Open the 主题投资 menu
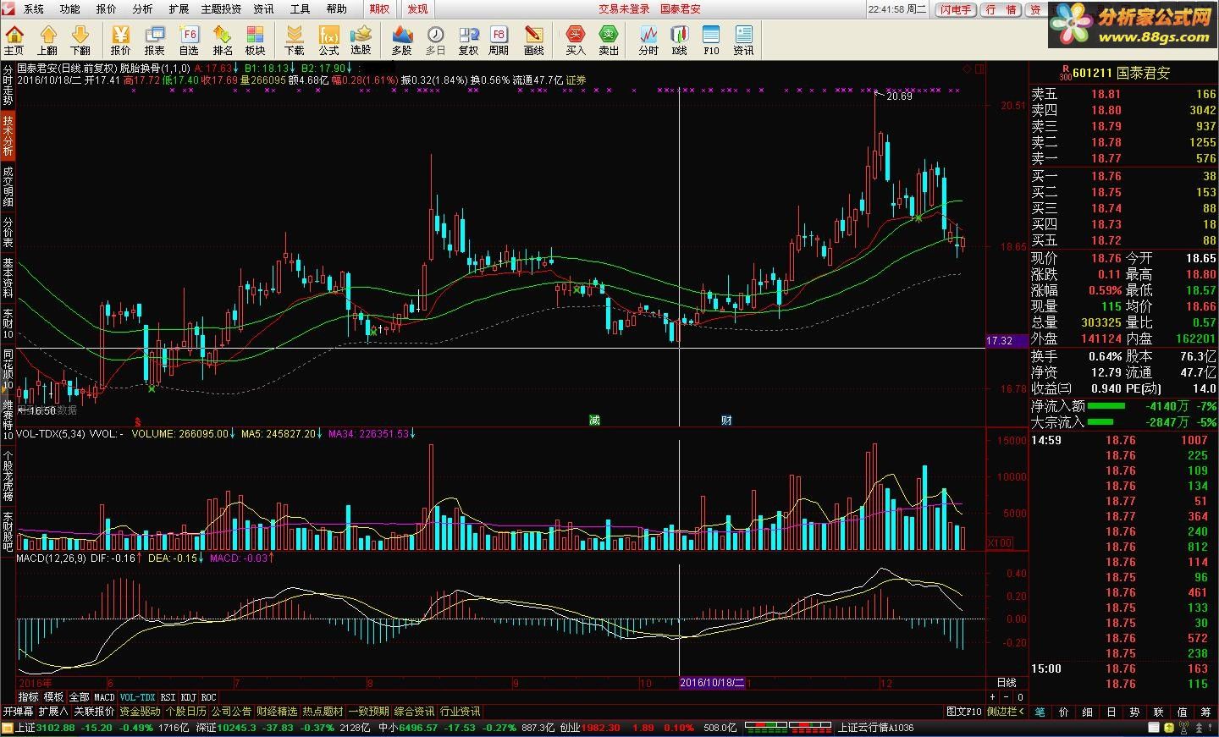 (221, 9)
